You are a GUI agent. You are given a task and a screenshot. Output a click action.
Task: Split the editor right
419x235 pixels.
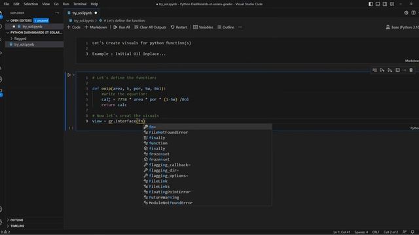(x=413, y=13)
